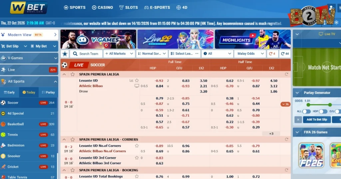Screen dimensions: 341x179
Task: Select Badminton in sports list
Action: pos(29,145)
